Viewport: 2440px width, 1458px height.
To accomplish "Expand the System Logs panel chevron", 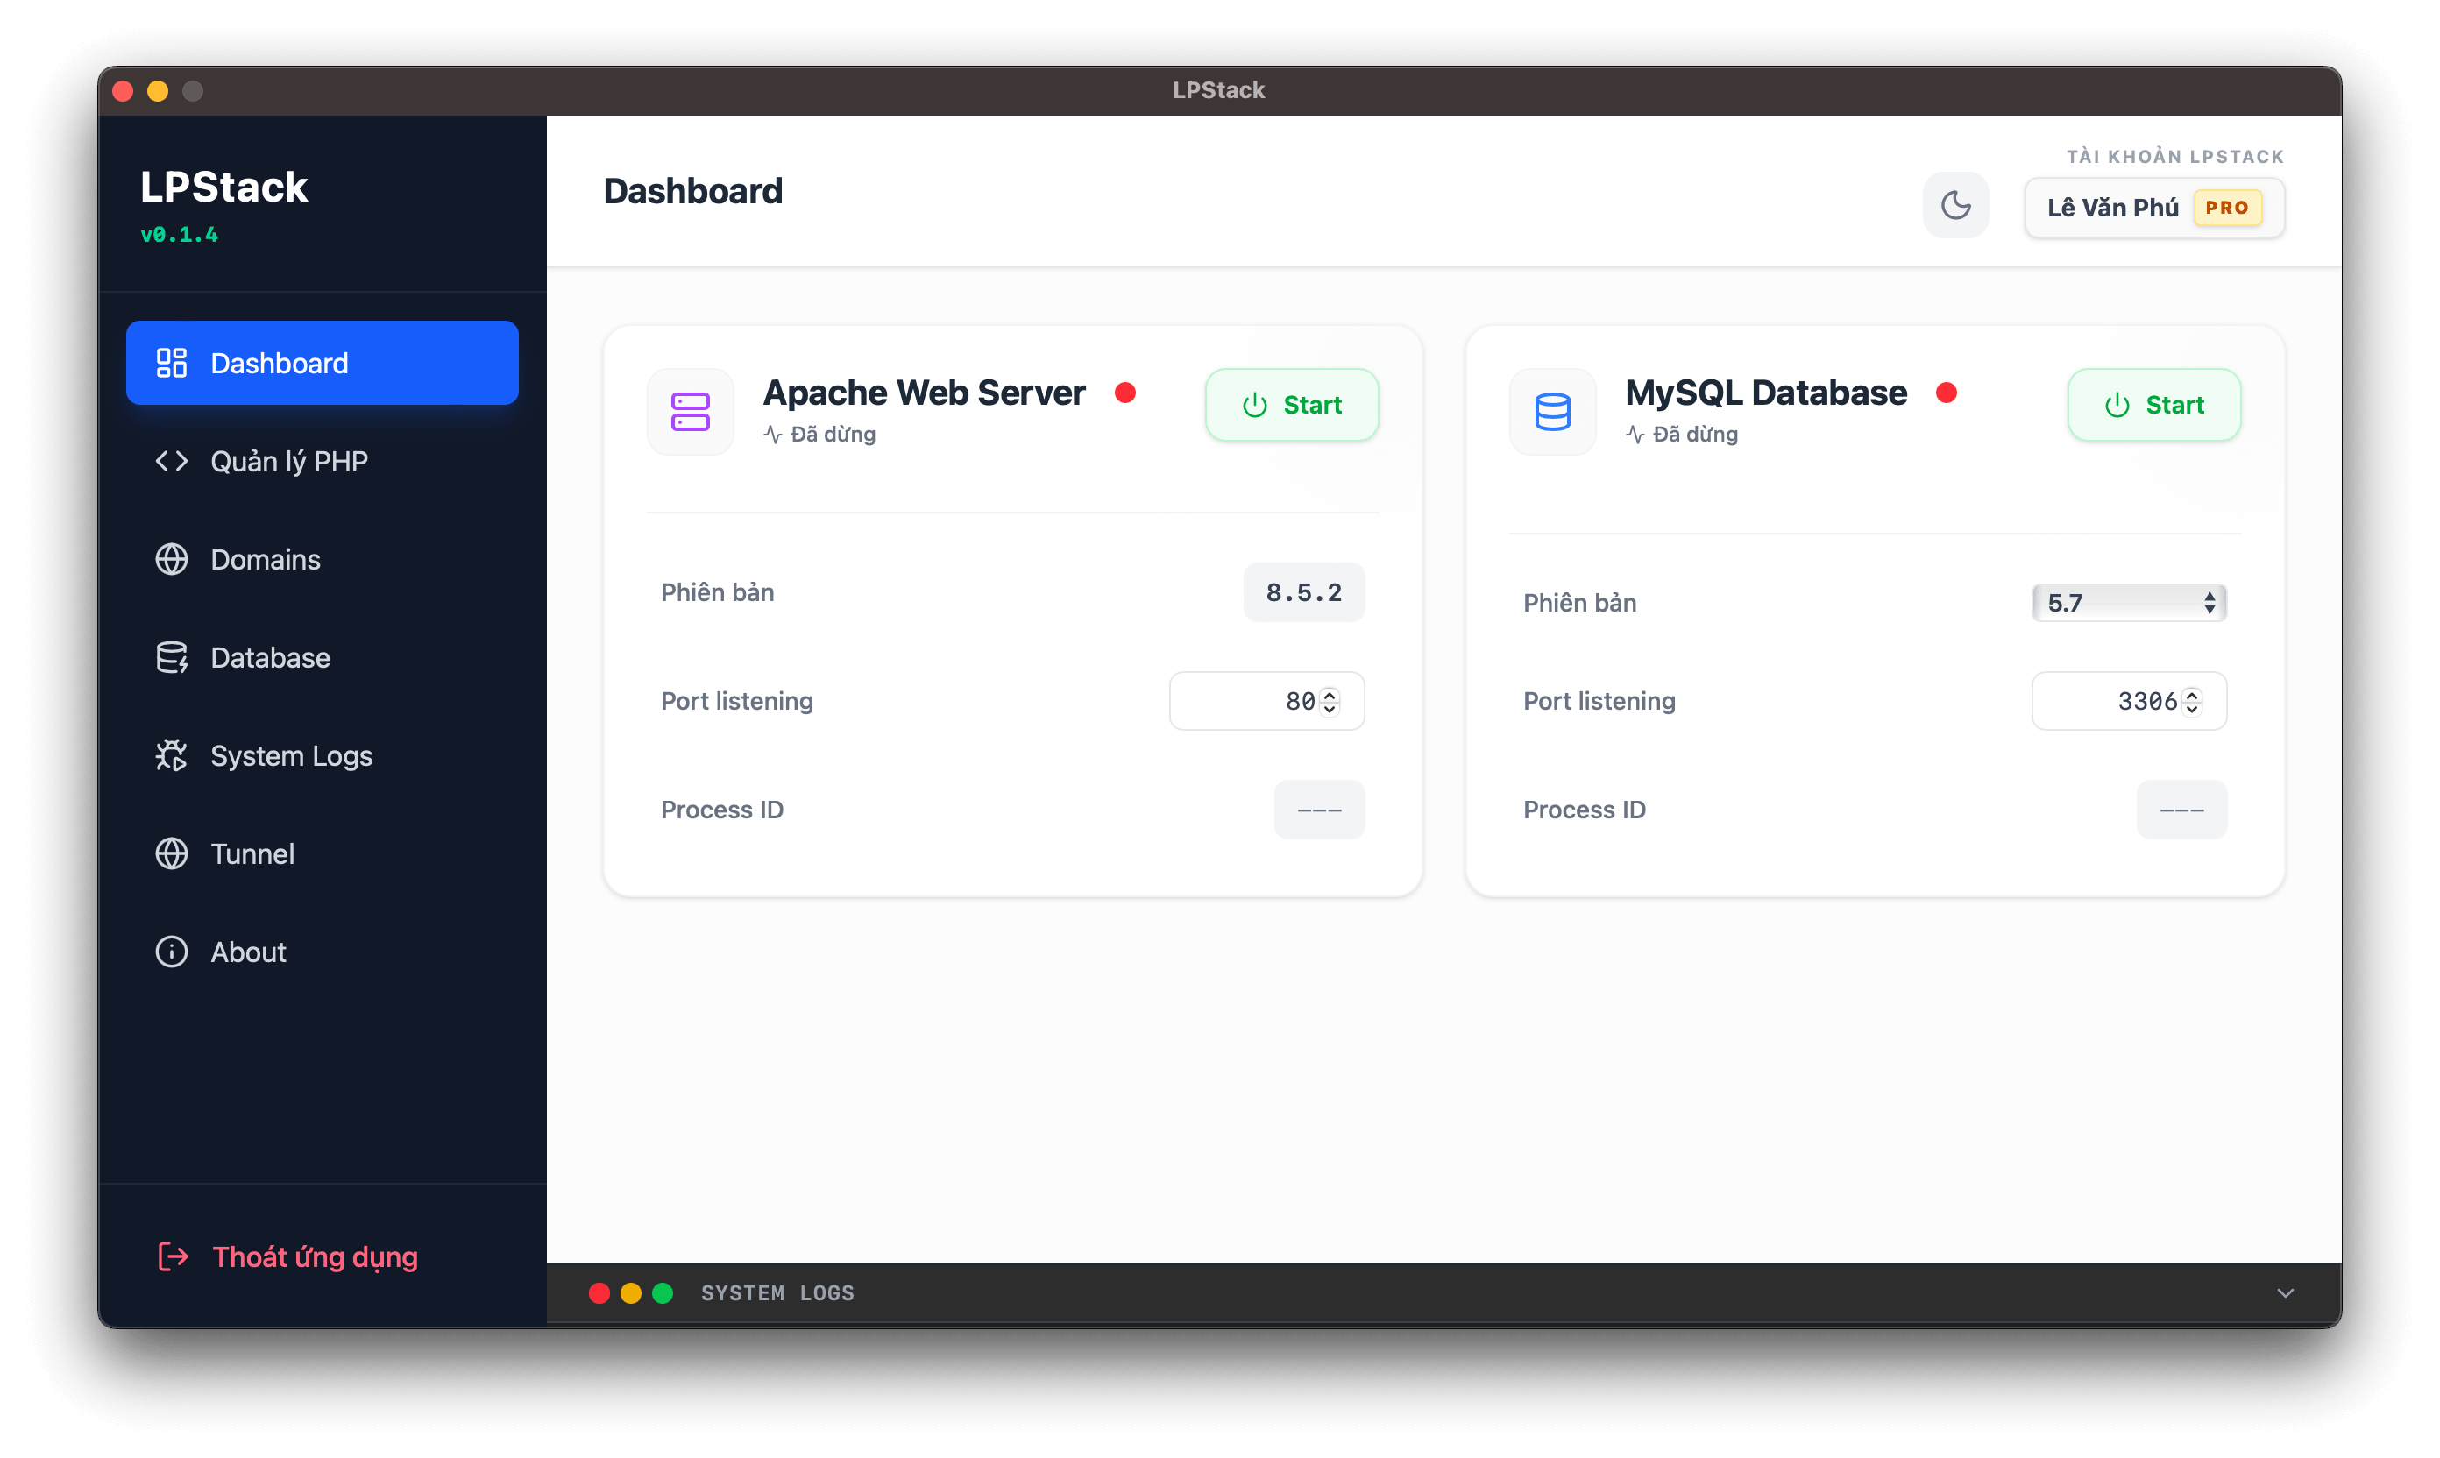I will click(x=2285, y=1293).
